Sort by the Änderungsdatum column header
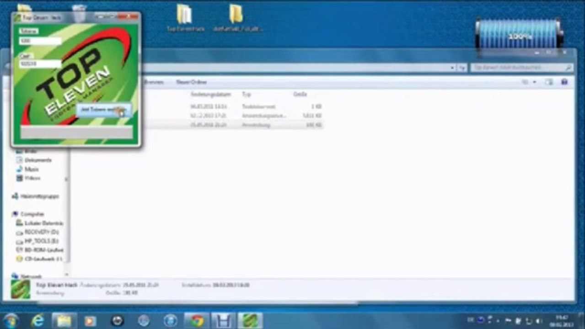The height and width of the screenshot is (329, 585). [210, 94]
